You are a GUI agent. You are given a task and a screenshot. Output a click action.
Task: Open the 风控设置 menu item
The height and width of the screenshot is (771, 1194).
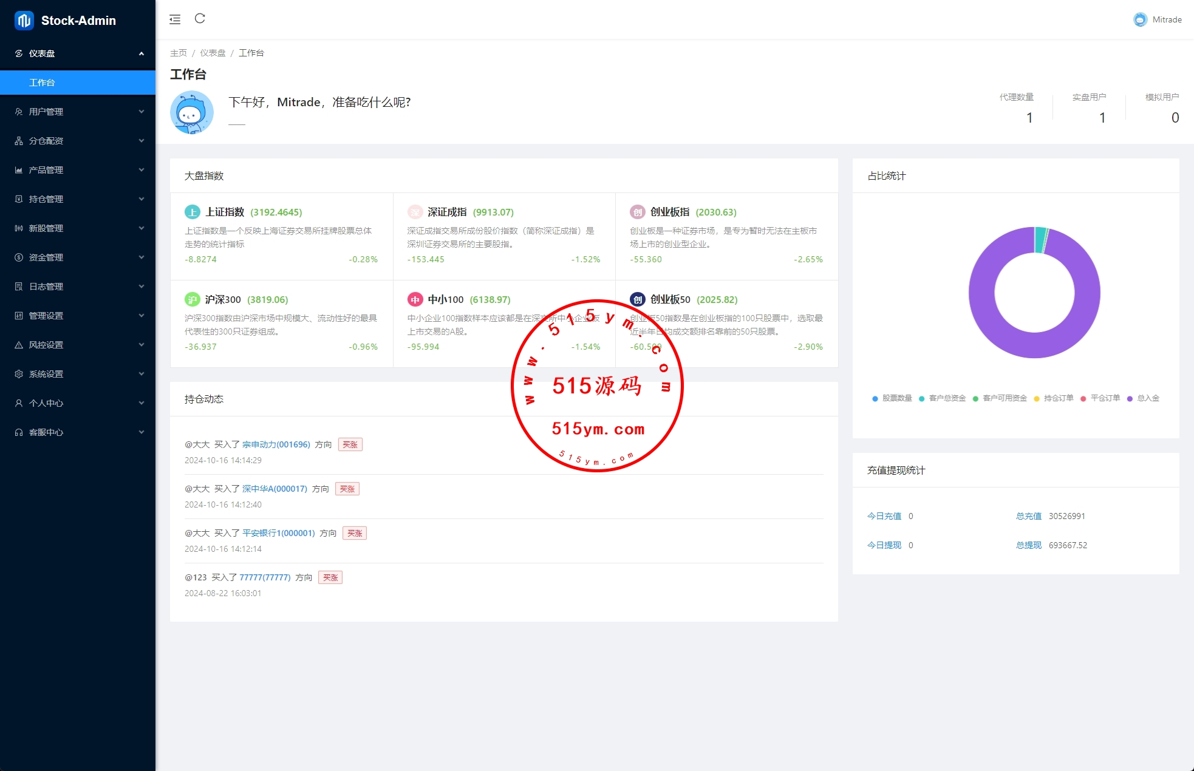point(78,345)
